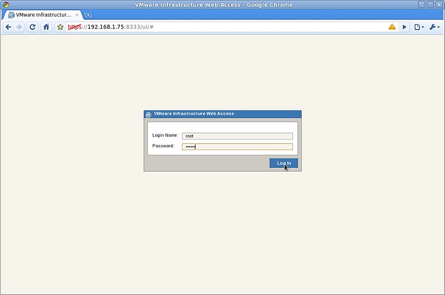
Task: Click the VMware favicon on the tab
Action: click(11, 15)
